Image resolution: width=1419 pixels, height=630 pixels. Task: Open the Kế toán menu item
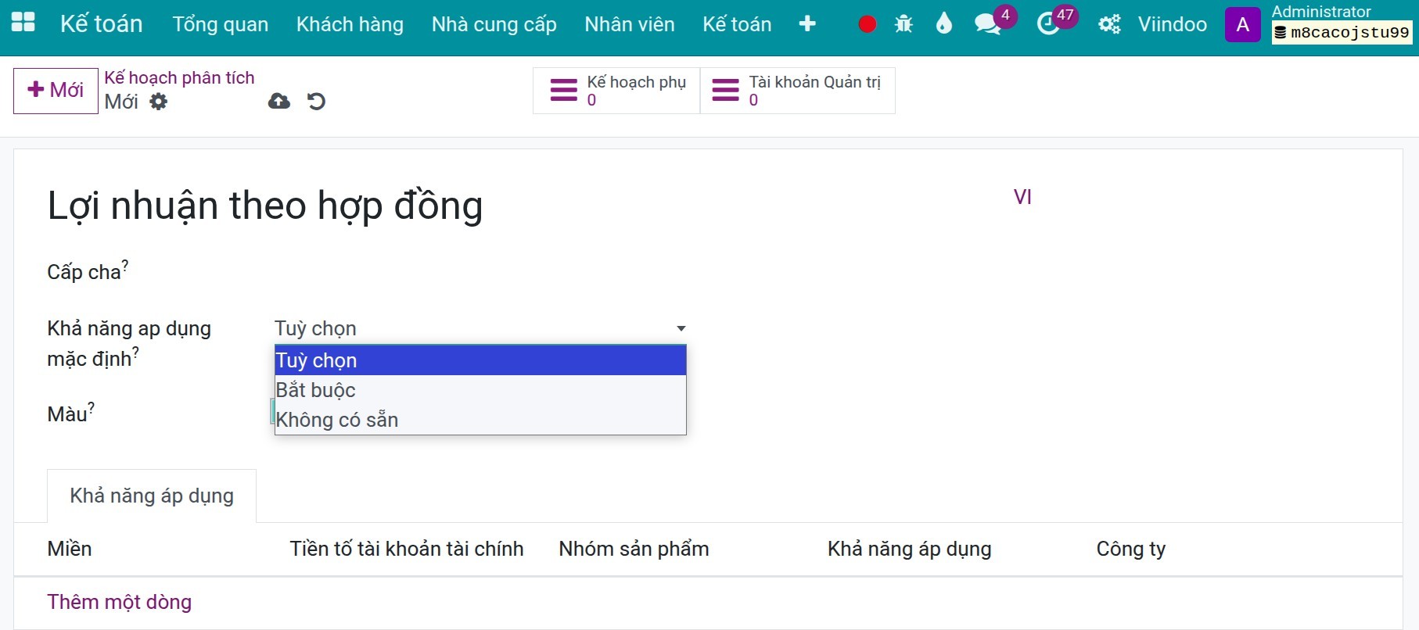click(737, 24)
